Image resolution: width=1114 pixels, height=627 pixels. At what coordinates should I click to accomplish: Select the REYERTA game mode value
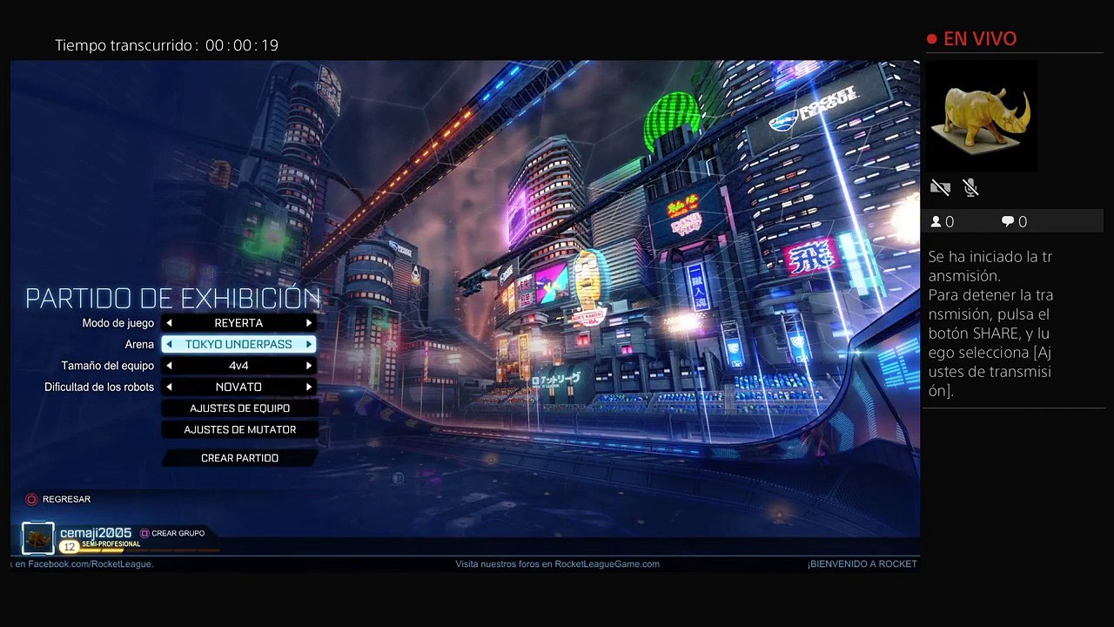(x=238, y=323)
